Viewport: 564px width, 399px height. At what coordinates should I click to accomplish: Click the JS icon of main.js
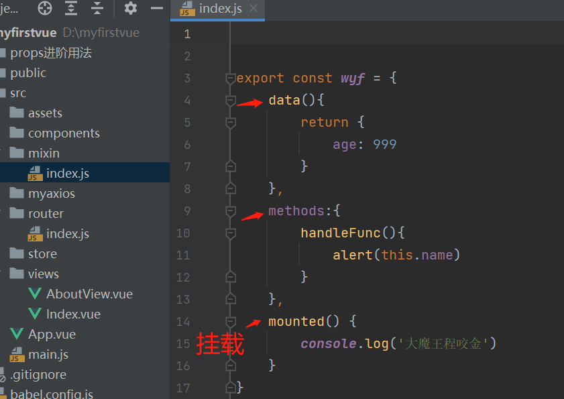tap(17, 354)
